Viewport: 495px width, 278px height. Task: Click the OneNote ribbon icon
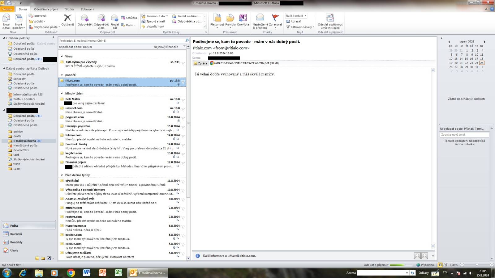pos(243,20)
